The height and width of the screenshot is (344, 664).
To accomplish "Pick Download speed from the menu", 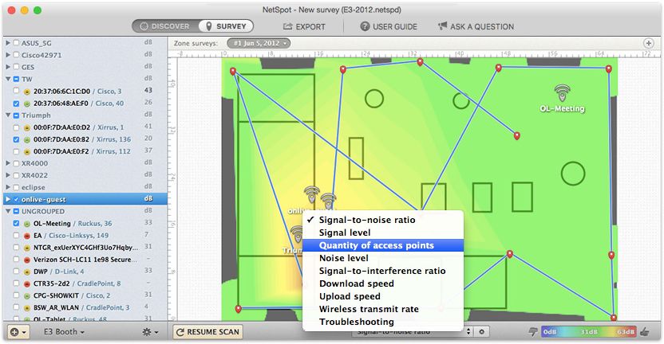I will coord(383,283).
